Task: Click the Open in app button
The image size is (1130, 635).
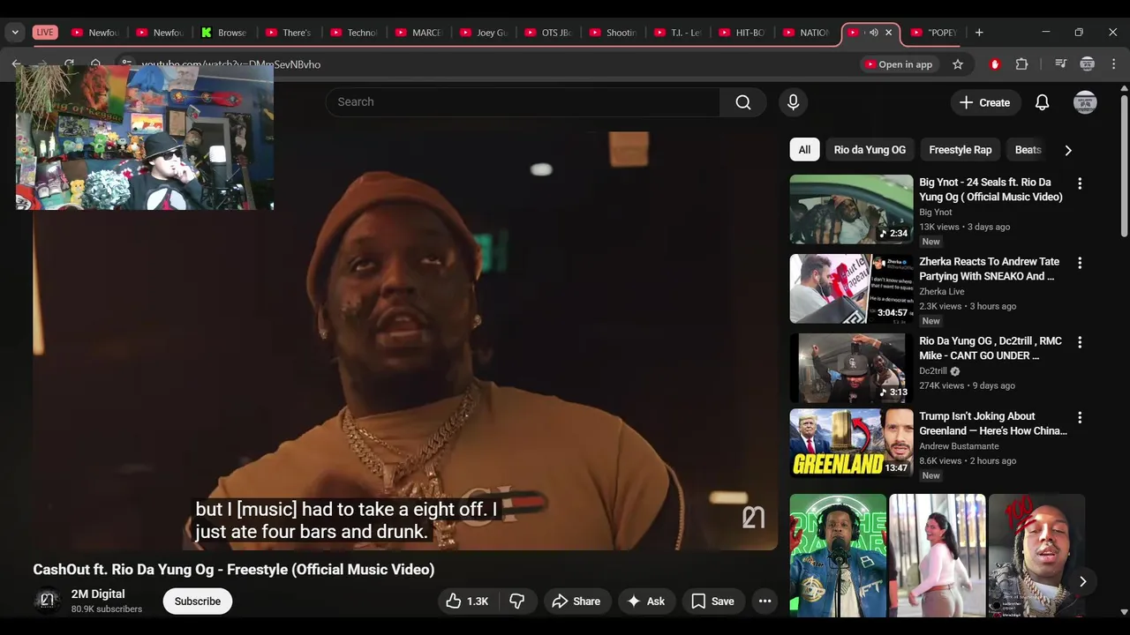Action: pyautogui.click(x=898, y=64)
